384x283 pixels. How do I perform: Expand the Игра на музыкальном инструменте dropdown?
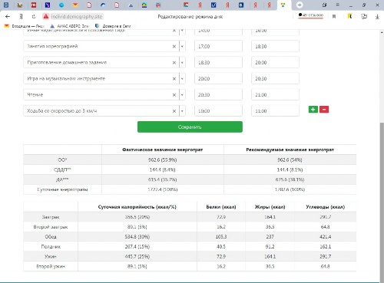[x=182, y=79]
